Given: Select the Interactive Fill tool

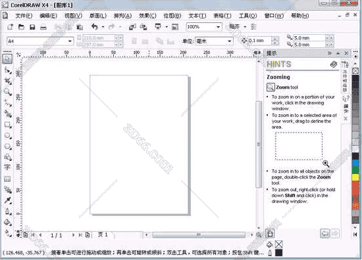Looking at the screenshot, I should point(8,232).
